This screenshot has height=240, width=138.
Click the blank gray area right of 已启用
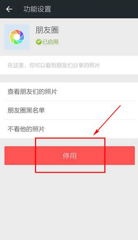[98, 42]
